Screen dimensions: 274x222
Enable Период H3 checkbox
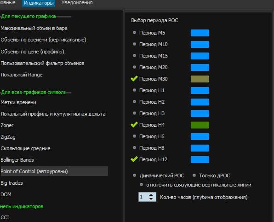pos(134,113)
